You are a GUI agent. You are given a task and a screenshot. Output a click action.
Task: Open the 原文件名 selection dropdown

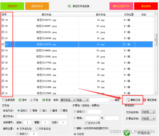click(68, 100)
